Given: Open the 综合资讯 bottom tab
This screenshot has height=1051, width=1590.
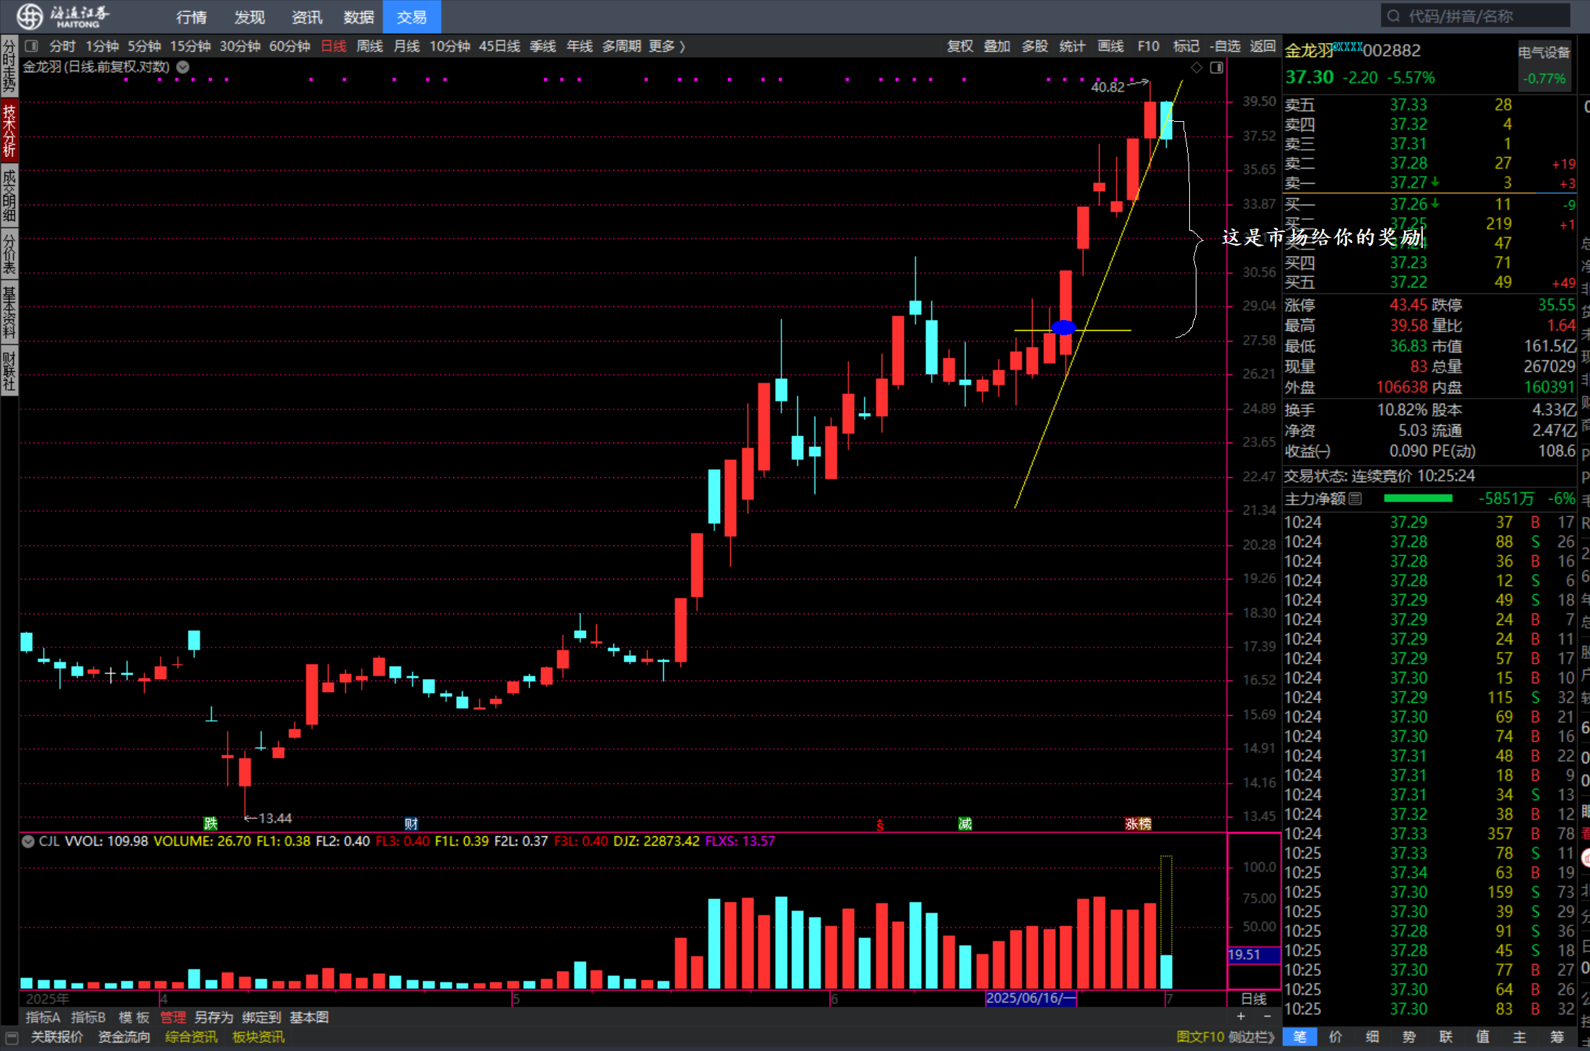Looking at the screenshot, I should (191, 1037).
